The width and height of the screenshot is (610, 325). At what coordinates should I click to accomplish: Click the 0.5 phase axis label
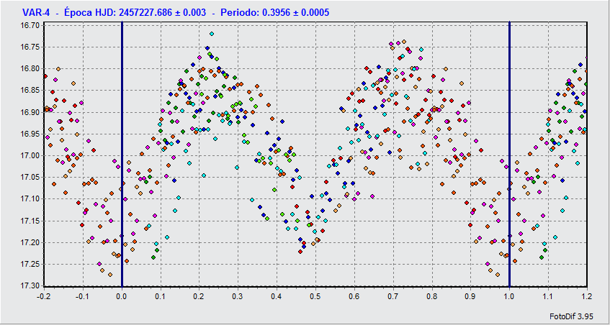(315, 296)
